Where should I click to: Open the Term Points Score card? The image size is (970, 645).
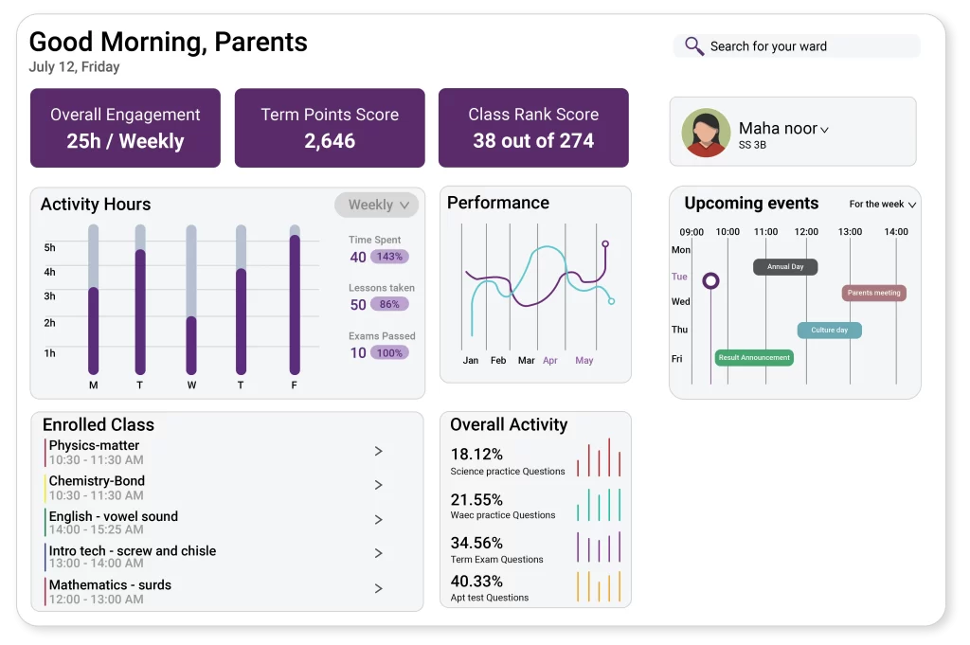[330, 128]
